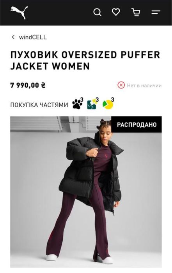Click the model's white sneakers in the photo

coord(51,257)
